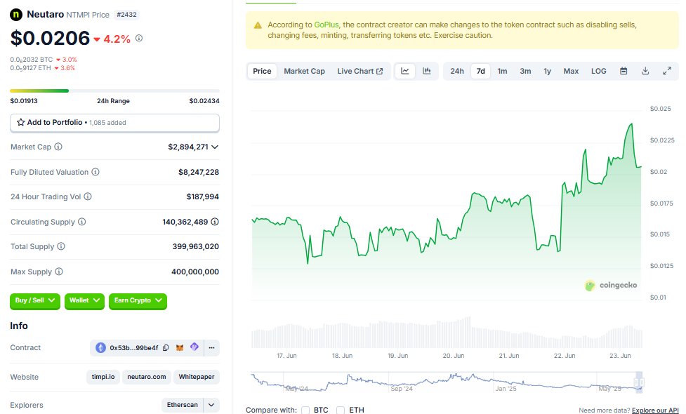The width and height of the screenshot is (686, 414).
Task: Open the calendar date range picker
Action: [x=624, y=71]
